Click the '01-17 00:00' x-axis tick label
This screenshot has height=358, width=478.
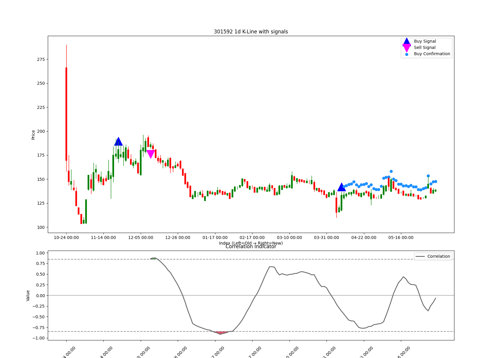coord(215,237)
